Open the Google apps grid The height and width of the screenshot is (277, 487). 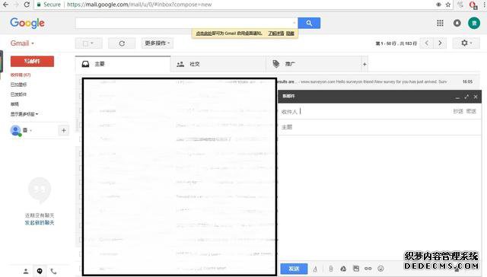tap(440, 23)
